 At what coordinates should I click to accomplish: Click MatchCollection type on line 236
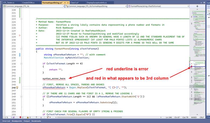coord(54,58)
